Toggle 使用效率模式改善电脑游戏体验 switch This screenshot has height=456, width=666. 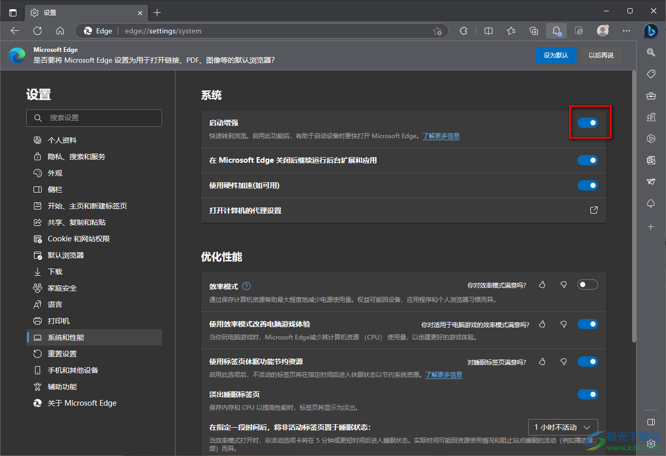588,324
